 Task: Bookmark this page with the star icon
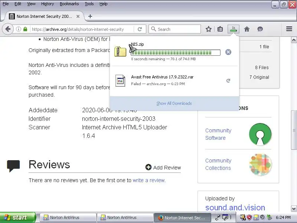point(209,29)
